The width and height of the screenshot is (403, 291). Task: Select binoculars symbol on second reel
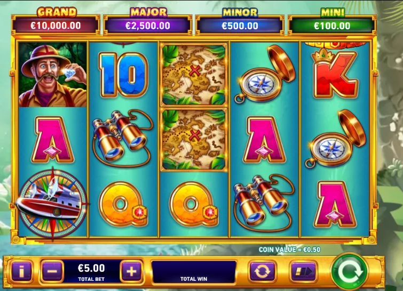(123, 138)
